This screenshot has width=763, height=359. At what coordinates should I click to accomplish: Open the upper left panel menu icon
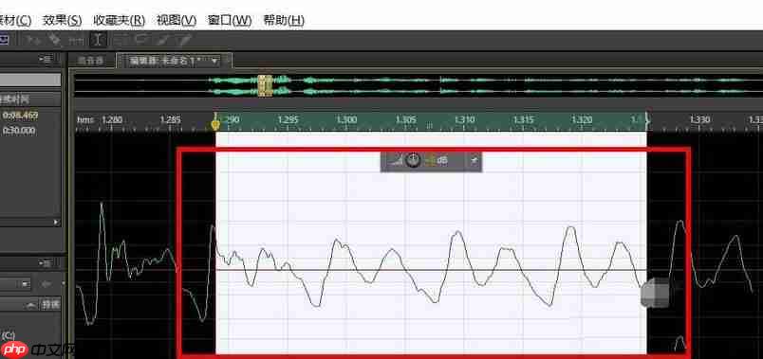(x=47, y=60)
